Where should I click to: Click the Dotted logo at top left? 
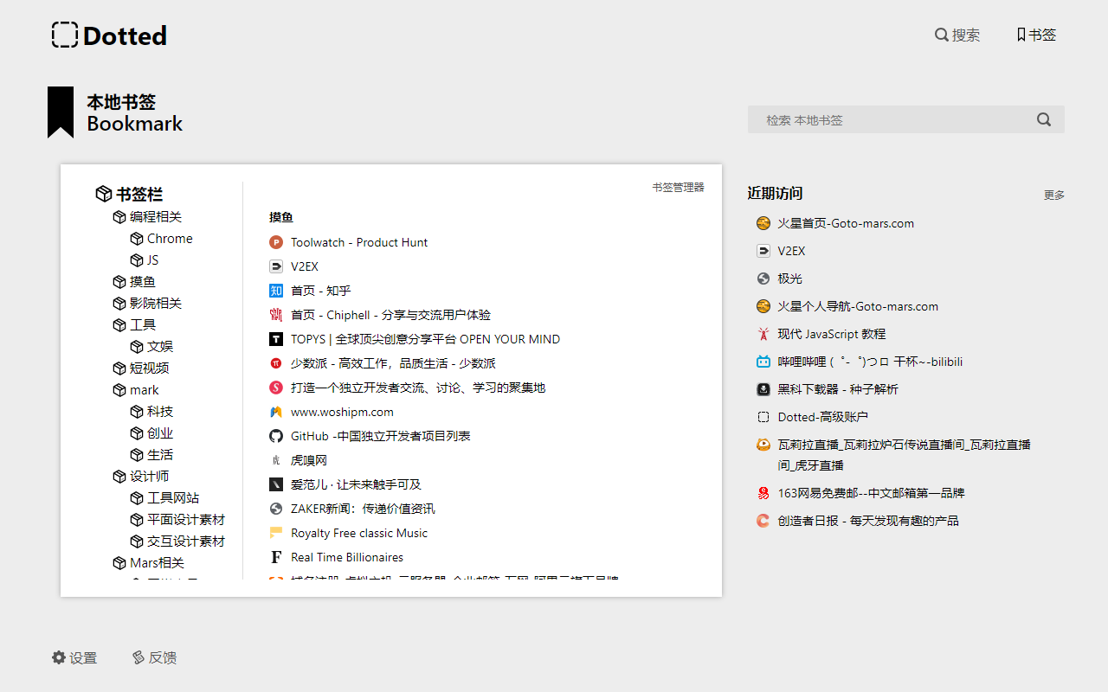108,35
